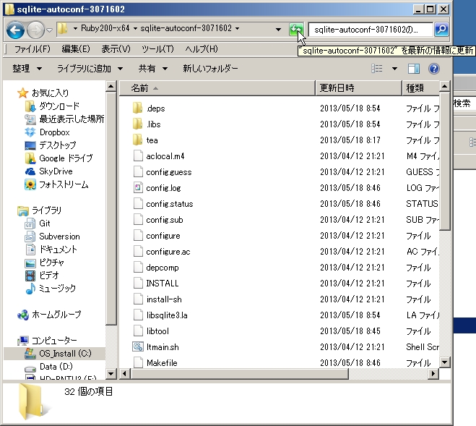Image resolution: width=476 pixels, height=426 pixels.
Task: Click the file list scroll-down arrow
Action: click(444, 362)
